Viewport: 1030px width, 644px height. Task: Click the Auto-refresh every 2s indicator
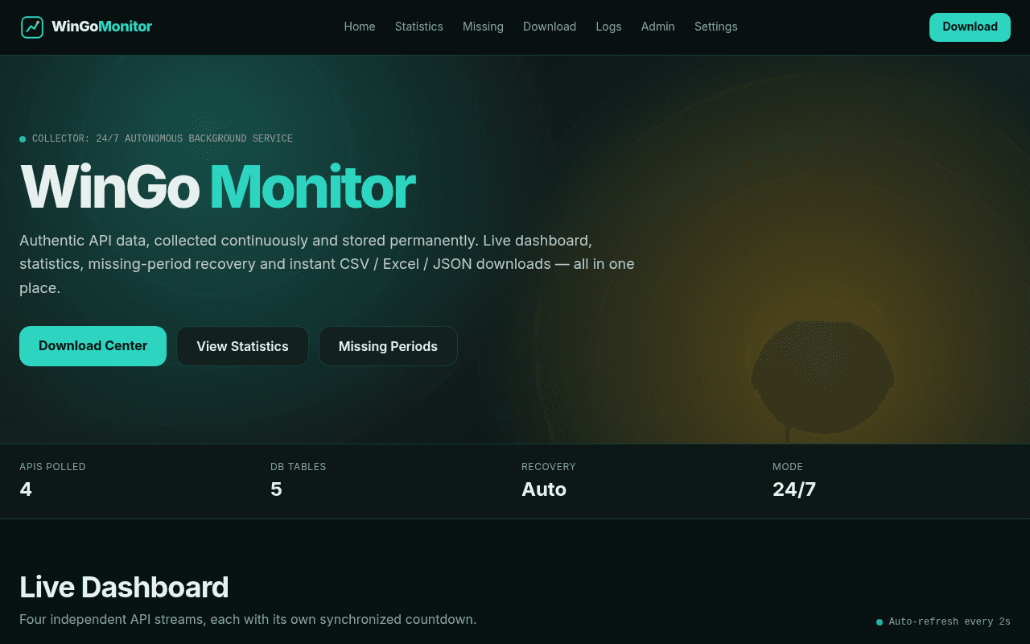pos(943,621)
